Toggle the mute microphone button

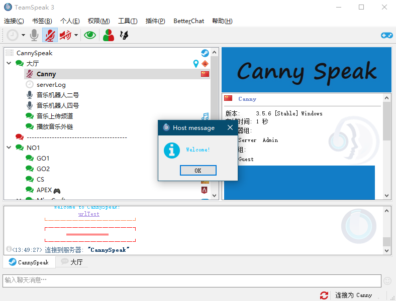coord(50,35)
